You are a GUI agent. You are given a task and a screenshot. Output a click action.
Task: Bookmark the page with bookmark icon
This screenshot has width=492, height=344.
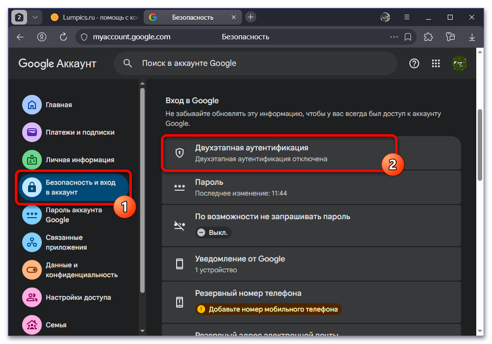click(408, 37)
